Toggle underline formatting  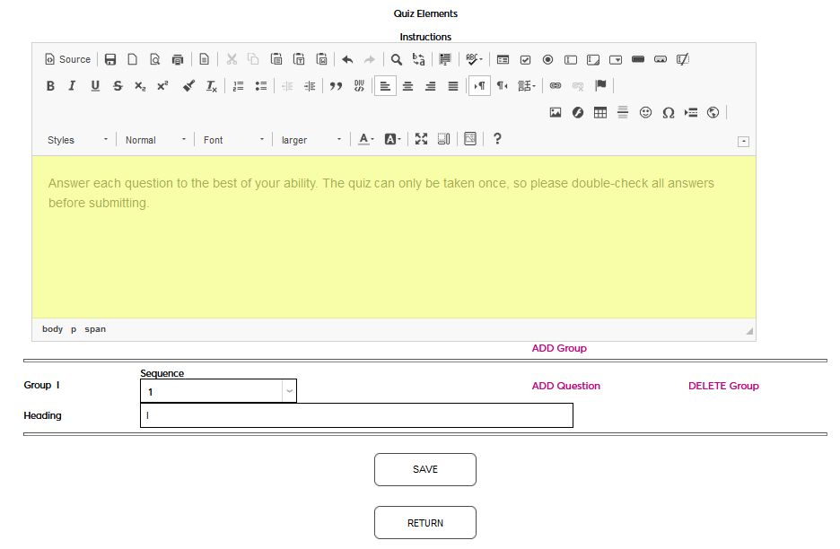pyautogui.click(x=95, y=86)
